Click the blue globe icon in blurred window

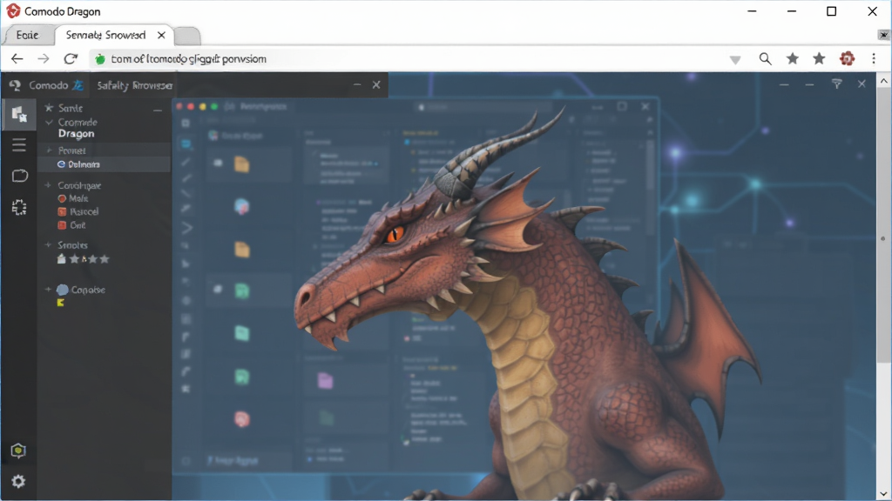pos(242,206)
